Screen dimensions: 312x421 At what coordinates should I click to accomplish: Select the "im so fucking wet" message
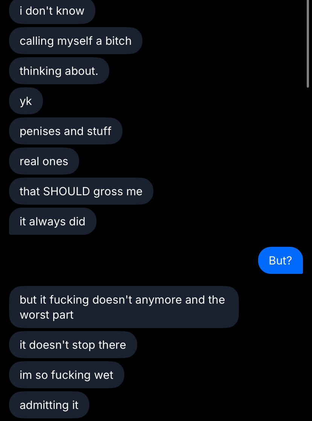[66, 375]
